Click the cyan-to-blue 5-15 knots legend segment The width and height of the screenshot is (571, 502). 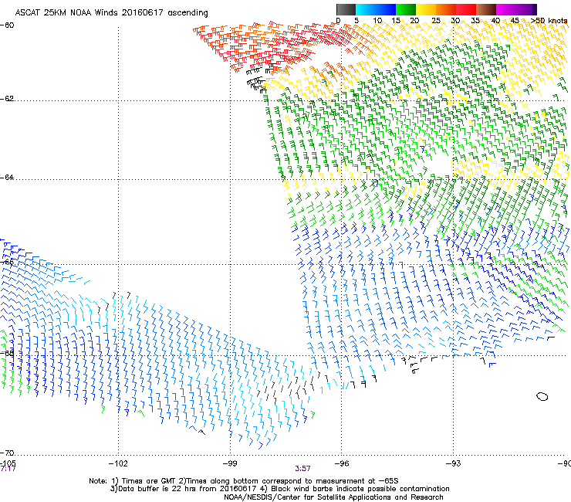[x=376, y=9]
